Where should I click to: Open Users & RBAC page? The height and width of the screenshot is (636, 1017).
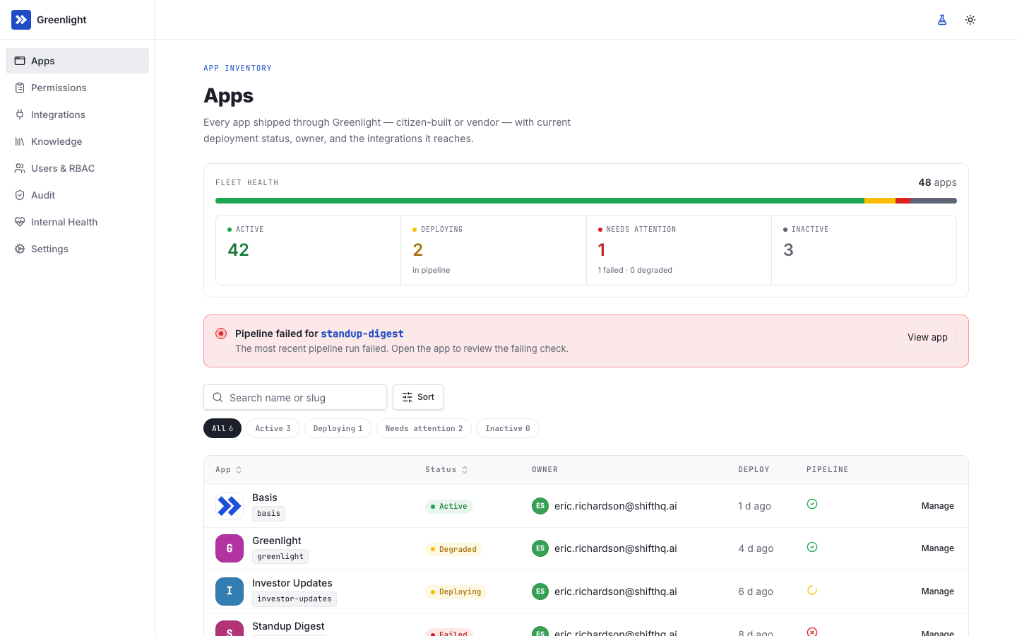[77, 168]
